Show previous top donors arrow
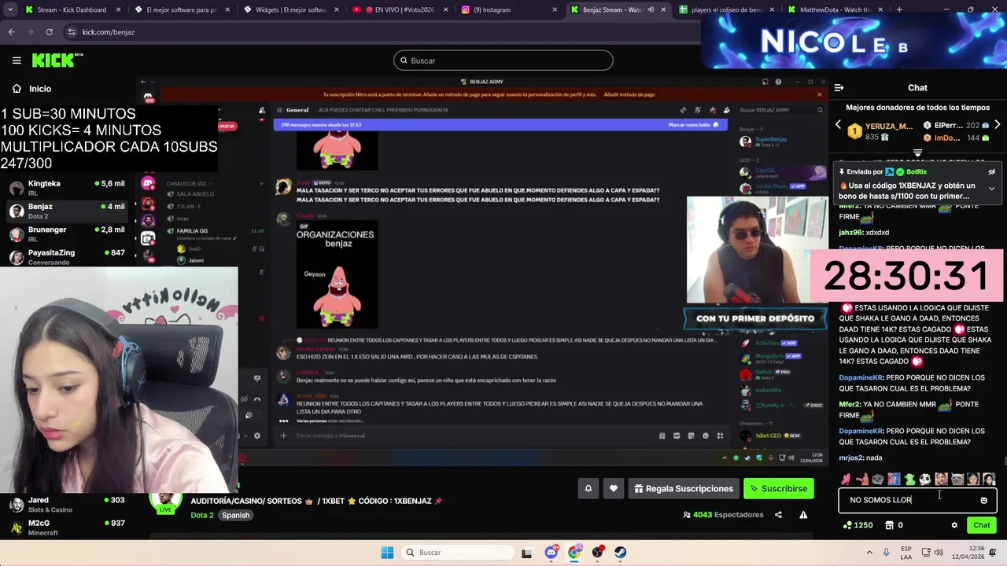Viewport: 1007px width, 566px height. [x=838, y=125]
